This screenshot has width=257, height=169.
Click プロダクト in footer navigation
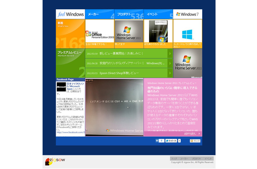(x=196, y=158)
